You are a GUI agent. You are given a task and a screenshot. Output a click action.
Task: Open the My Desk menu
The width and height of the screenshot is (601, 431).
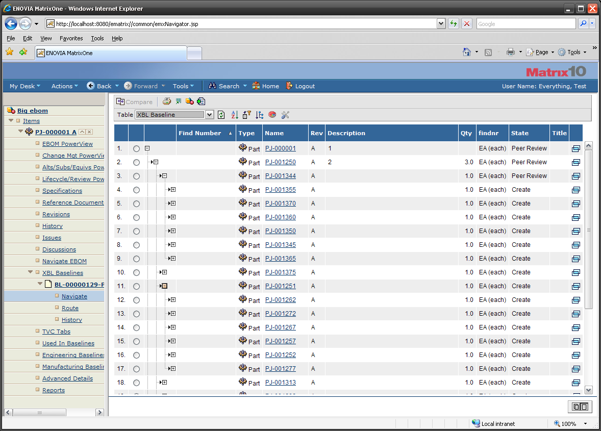click(24, 86)
